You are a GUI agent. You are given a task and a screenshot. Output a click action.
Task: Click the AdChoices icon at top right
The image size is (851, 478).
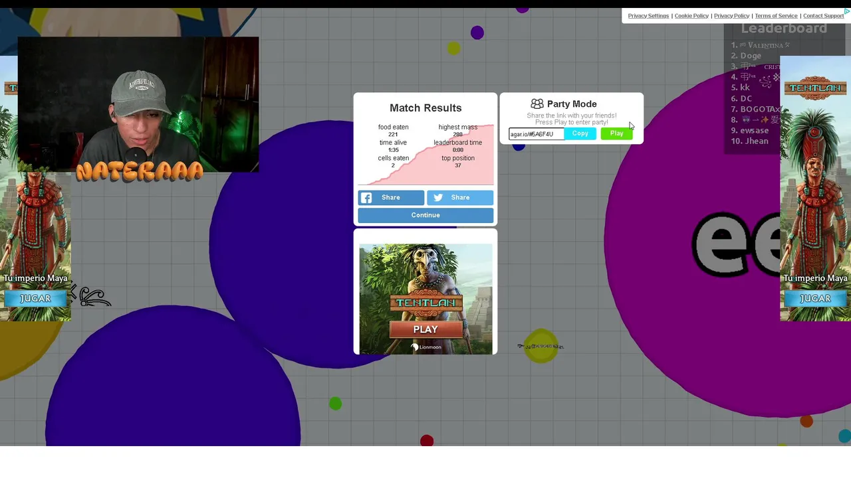coord(846,11)
